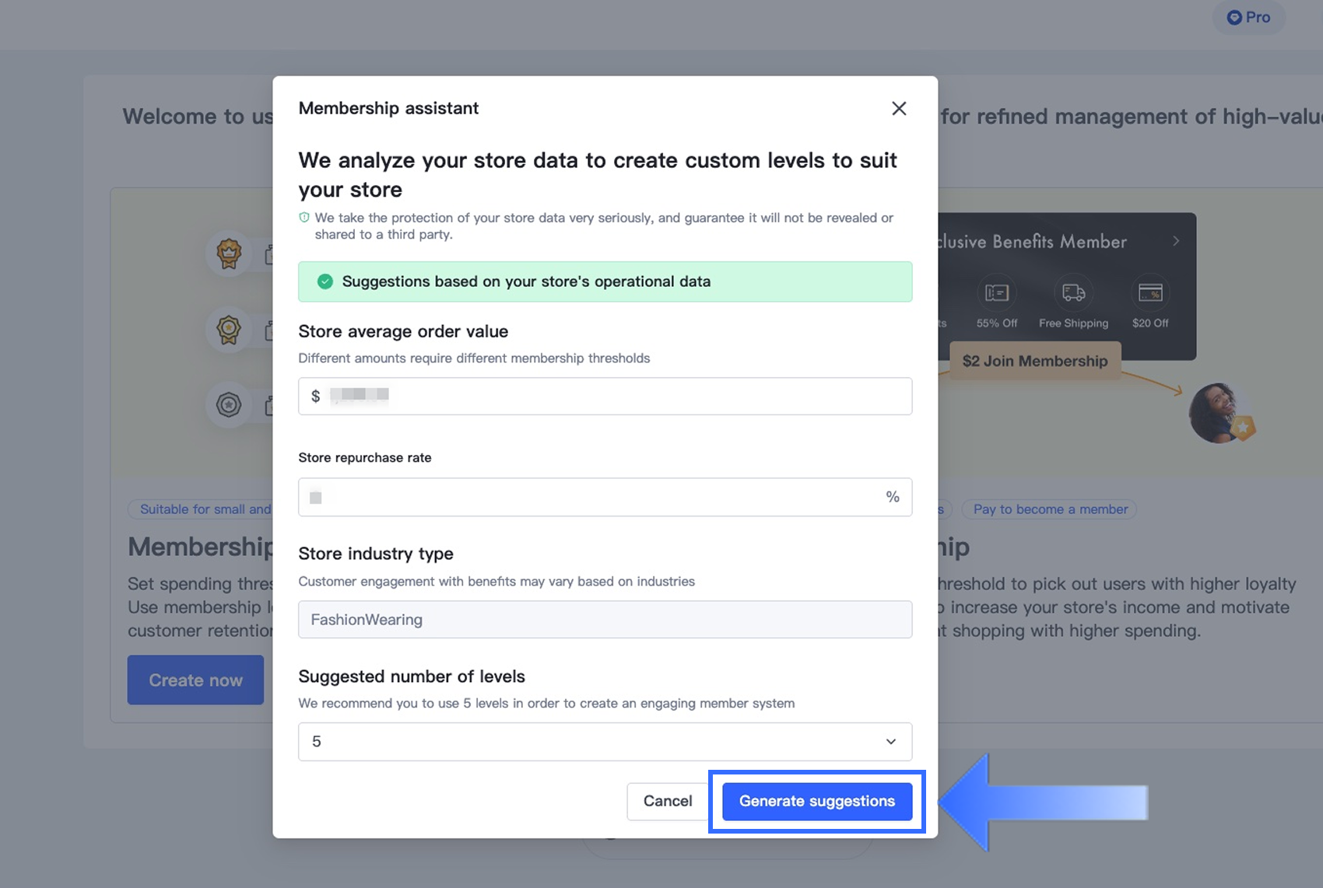Click the data protection shield icon

(304, 218)
